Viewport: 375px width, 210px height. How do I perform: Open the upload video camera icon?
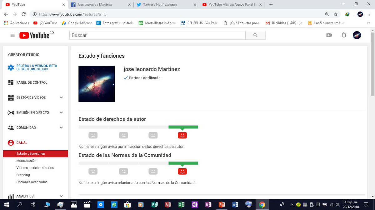click(x=329, y=35)
